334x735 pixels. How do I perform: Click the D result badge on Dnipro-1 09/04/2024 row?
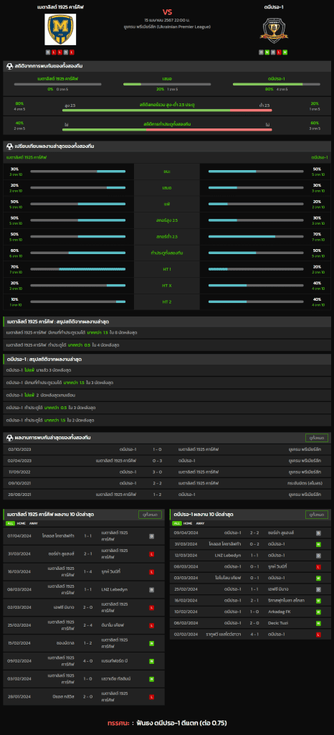[x=318, y=533]
